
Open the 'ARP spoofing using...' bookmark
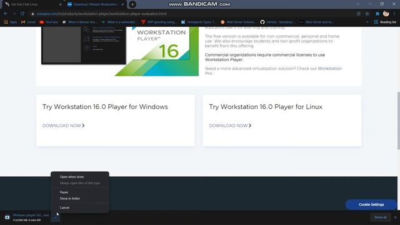[159, 22]
